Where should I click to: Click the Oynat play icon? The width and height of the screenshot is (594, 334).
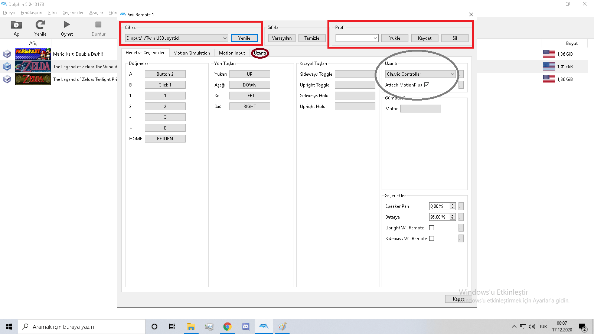point(67,24)
